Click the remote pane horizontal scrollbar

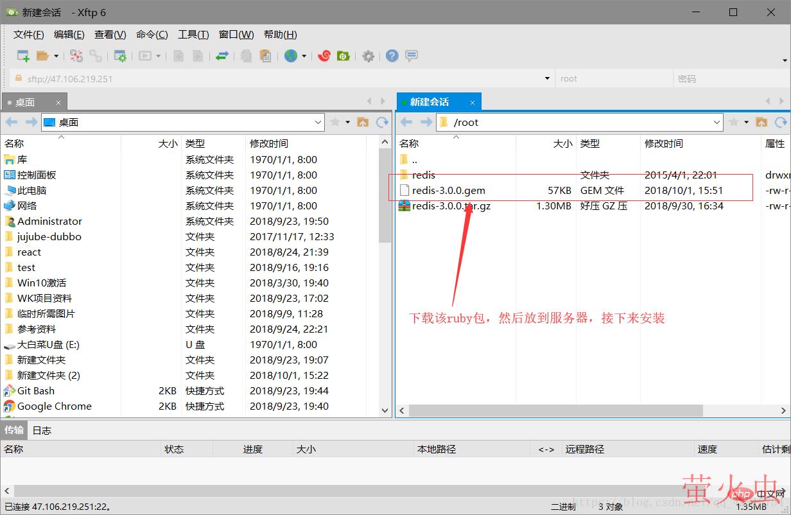[x=555, y=410]
